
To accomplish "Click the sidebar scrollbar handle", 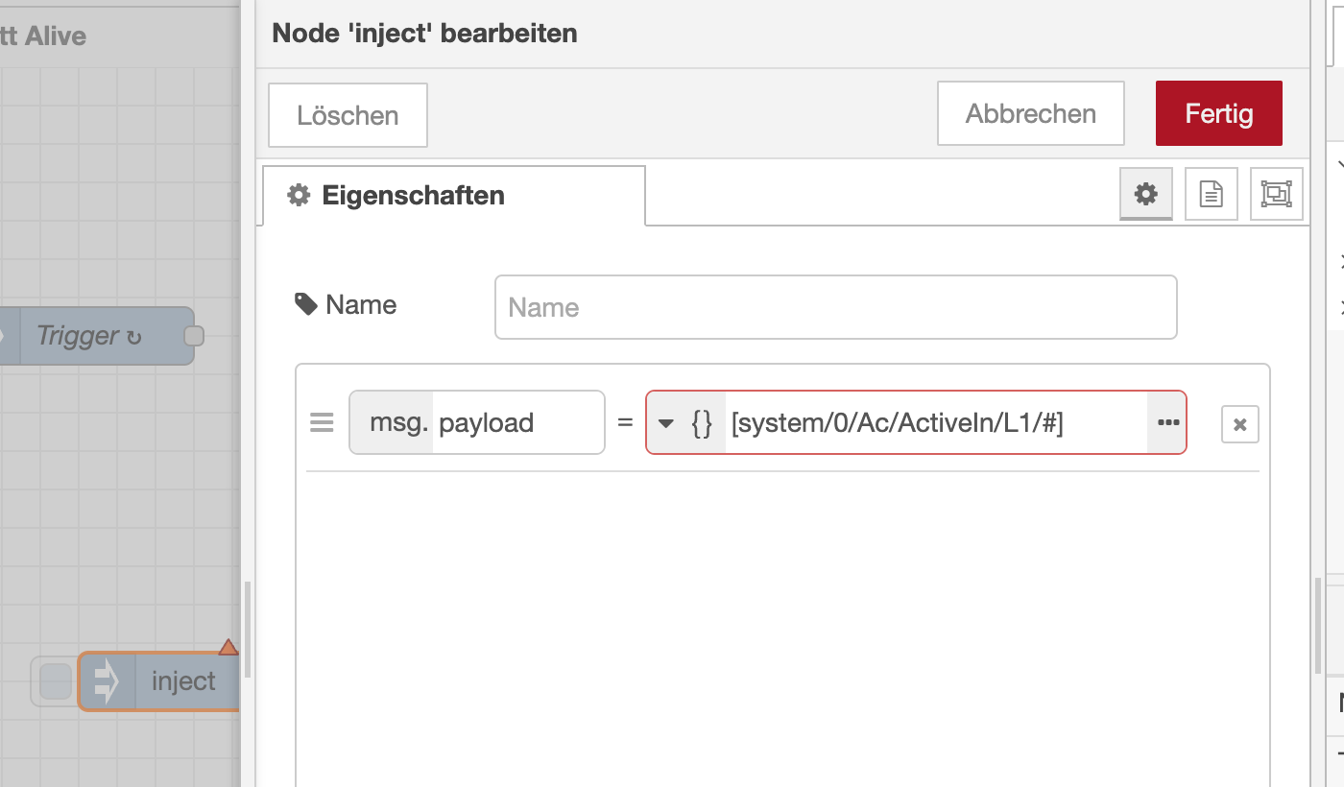I will click(1317, 626).
